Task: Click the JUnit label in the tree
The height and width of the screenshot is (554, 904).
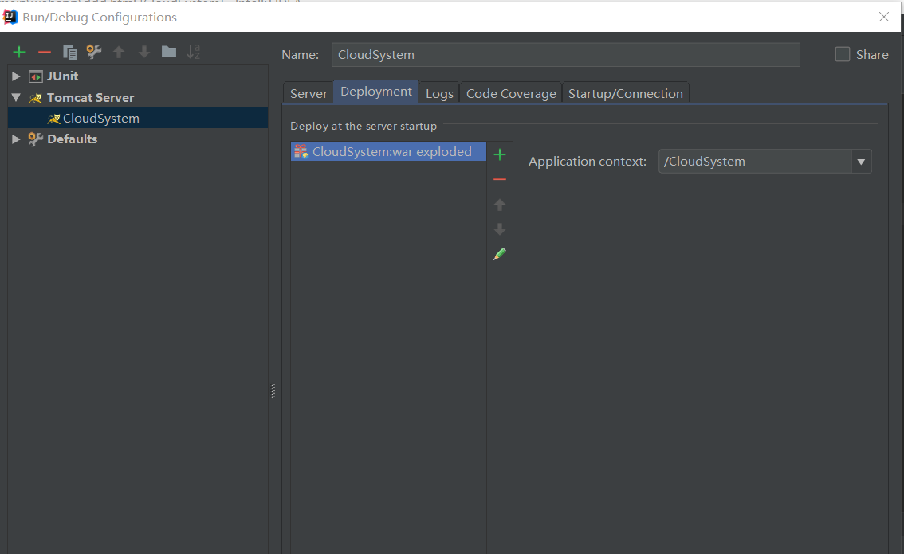Action: click(x=62, y=76)
